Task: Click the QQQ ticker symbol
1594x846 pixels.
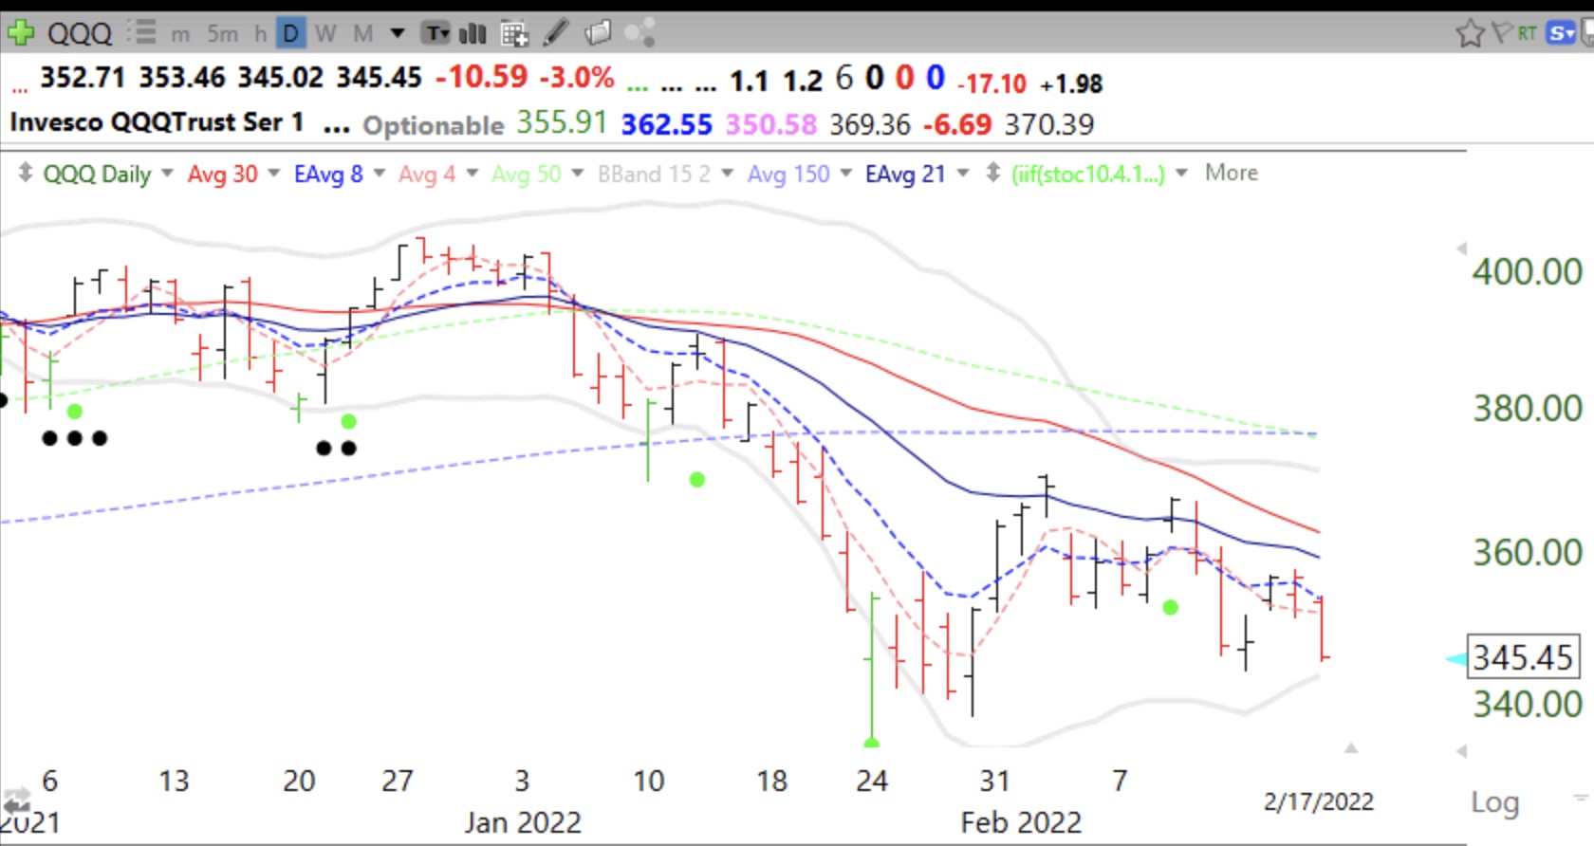Action: pos(80,34)
